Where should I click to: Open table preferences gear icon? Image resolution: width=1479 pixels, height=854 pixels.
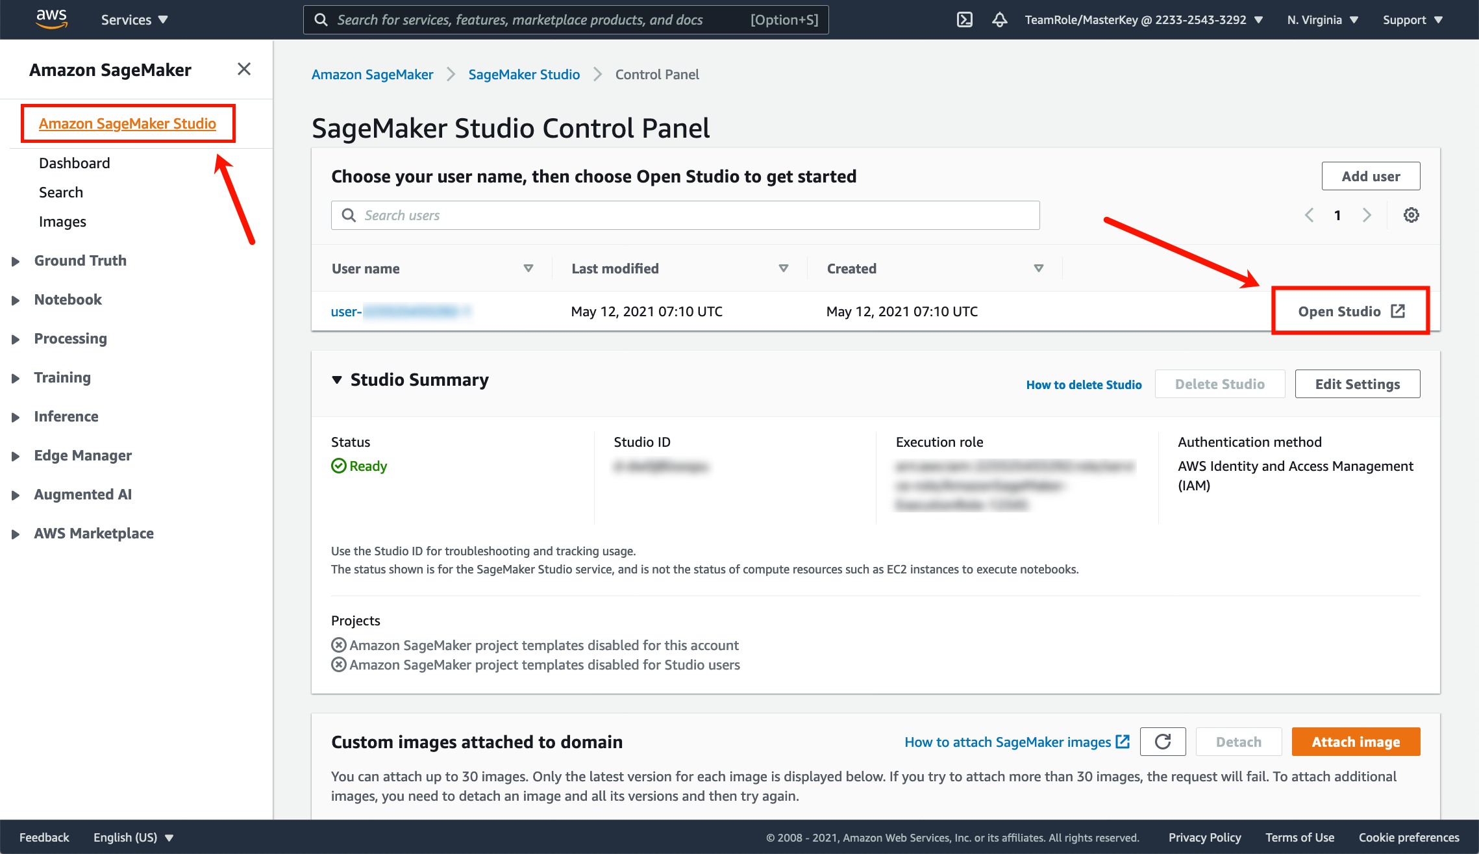(x=1411, y=215)
